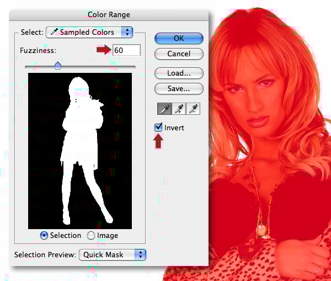The image size is (331, 281).
Task: Click into the Fuzziness value field
Action: pos(126,50)
